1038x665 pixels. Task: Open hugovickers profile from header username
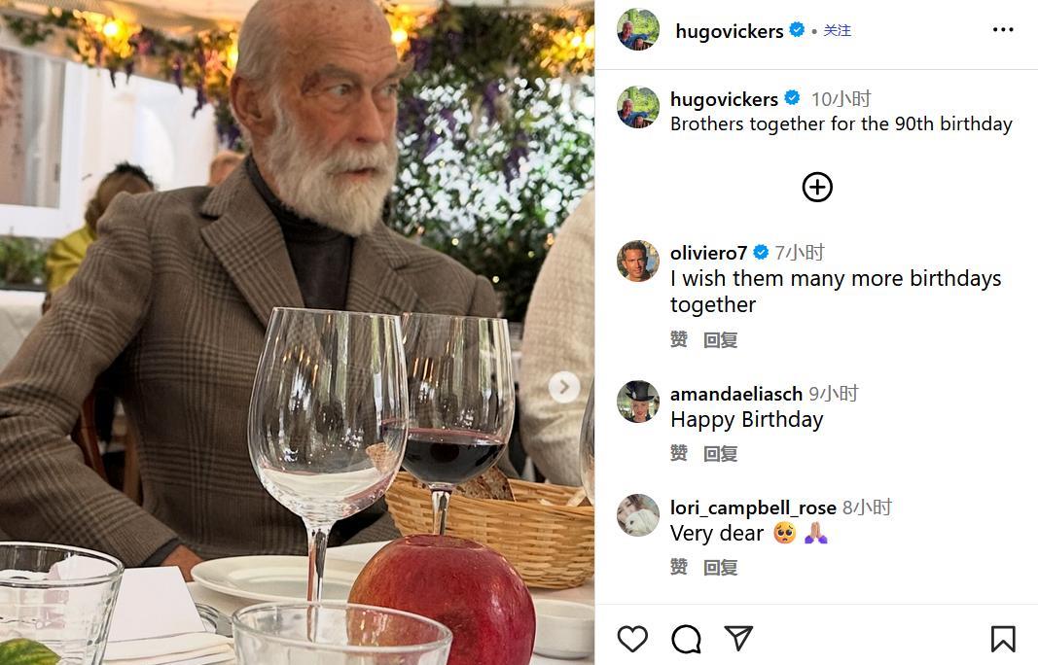coord(730,31)
